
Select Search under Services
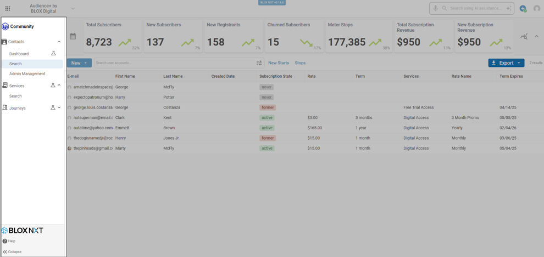15,96
